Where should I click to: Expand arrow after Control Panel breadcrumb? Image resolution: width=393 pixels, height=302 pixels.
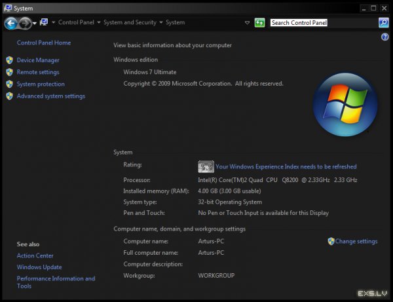(99, 22)
